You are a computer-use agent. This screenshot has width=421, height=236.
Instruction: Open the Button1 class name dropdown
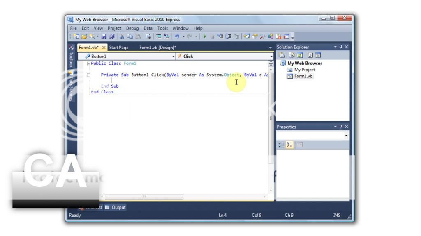173,57
